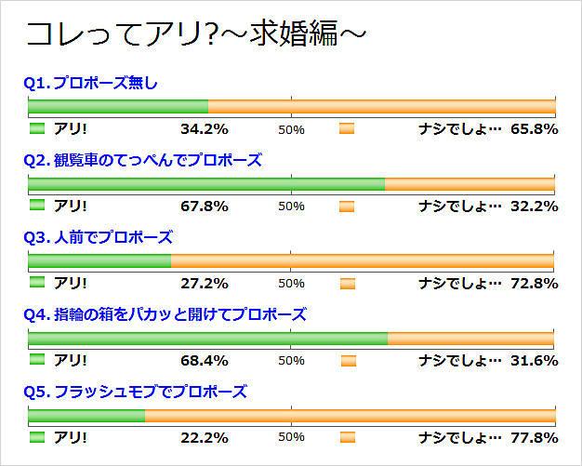
Task: Click the 77.8% value for Q5
Action: (534, 438)
